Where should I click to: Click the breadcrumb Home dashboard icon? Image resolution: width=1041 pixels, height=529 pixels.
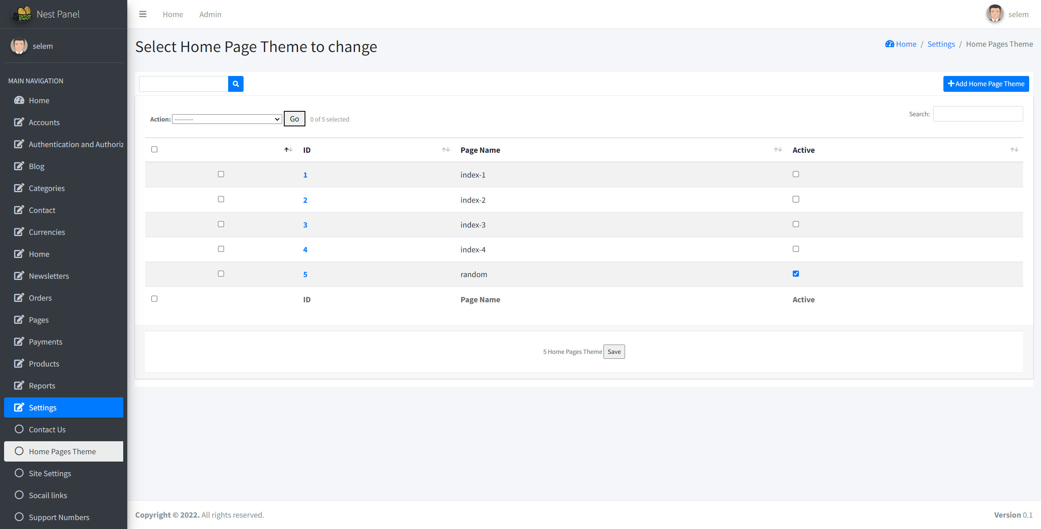889,44
